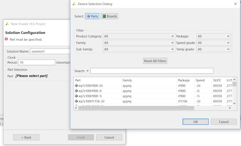
Task: Click chip icon of xq7z100rf900-2i
Action: (76, 91)
